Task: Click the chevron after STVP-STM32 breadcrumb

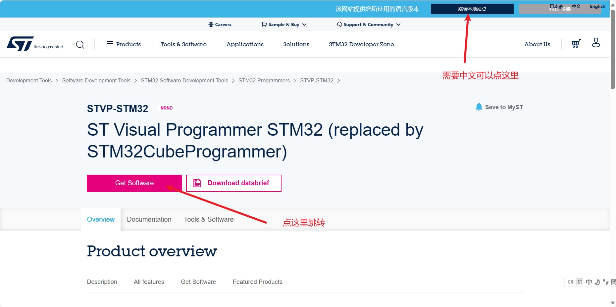Action: [x=338, y=81]
